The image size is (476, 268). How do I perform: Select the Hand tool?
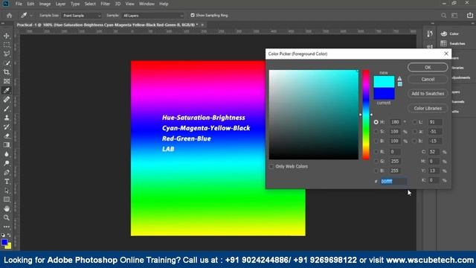7,208
